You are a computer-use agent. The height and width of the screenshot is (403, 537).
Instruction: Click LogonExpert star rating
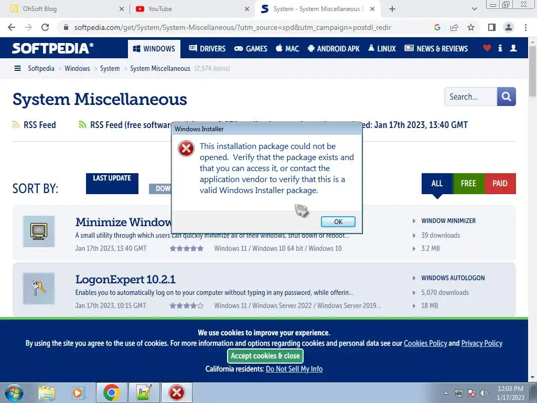click(187, 306)
